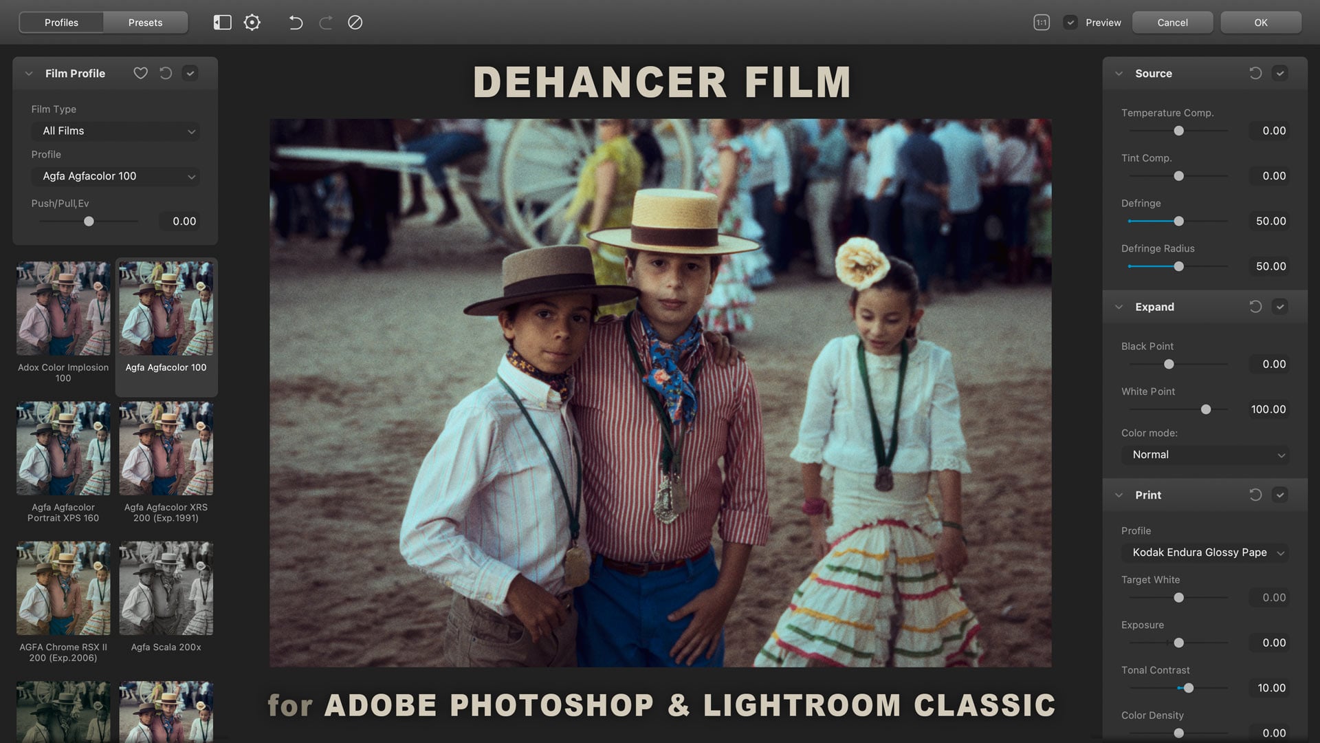
Task: Toggle the Preview checkbox
Action: point(1070,23)
